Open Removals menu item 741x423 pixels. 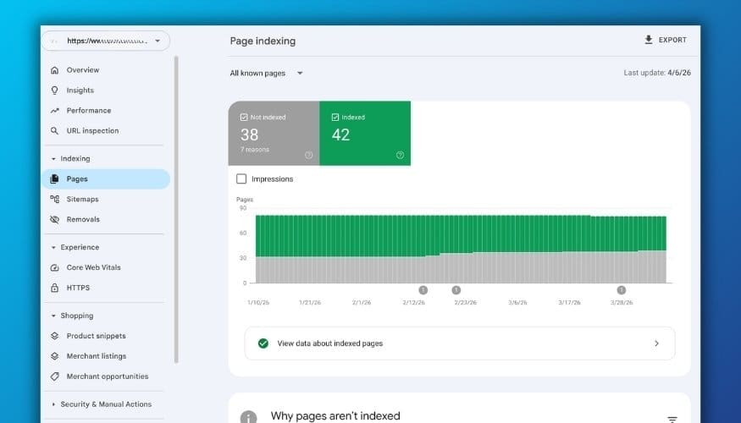[83, 219]
